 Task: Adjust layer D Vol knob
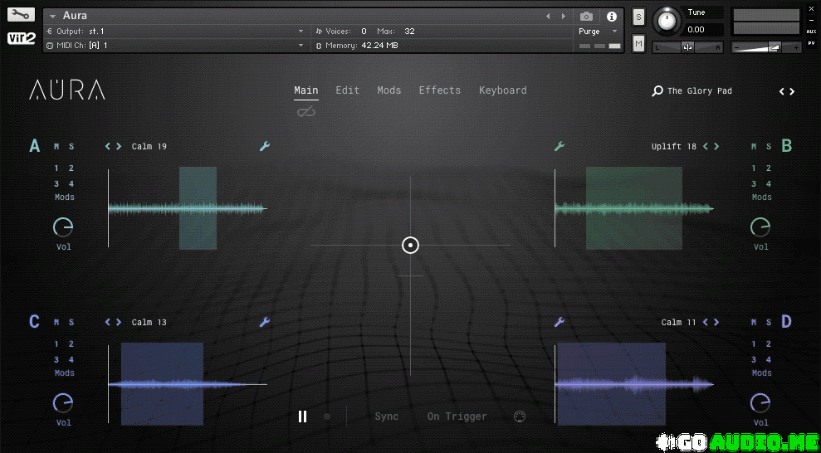[x=760, y=402]
